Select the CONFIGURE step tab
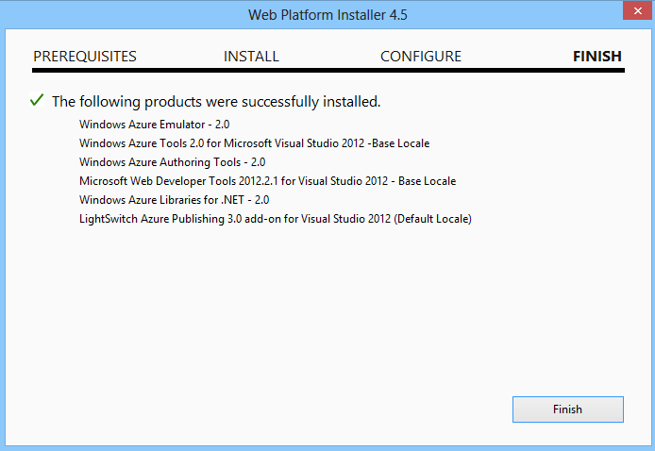The height and width of the screenshot is (451, 655). pos(421,57)
